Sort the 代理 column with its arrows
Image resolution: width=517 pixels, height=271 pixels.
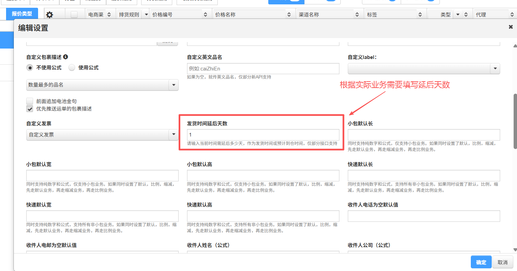[x=512, y=14]
